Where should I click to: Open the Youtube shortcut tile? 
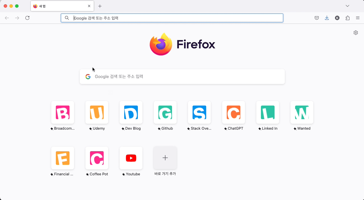(131, 158)
